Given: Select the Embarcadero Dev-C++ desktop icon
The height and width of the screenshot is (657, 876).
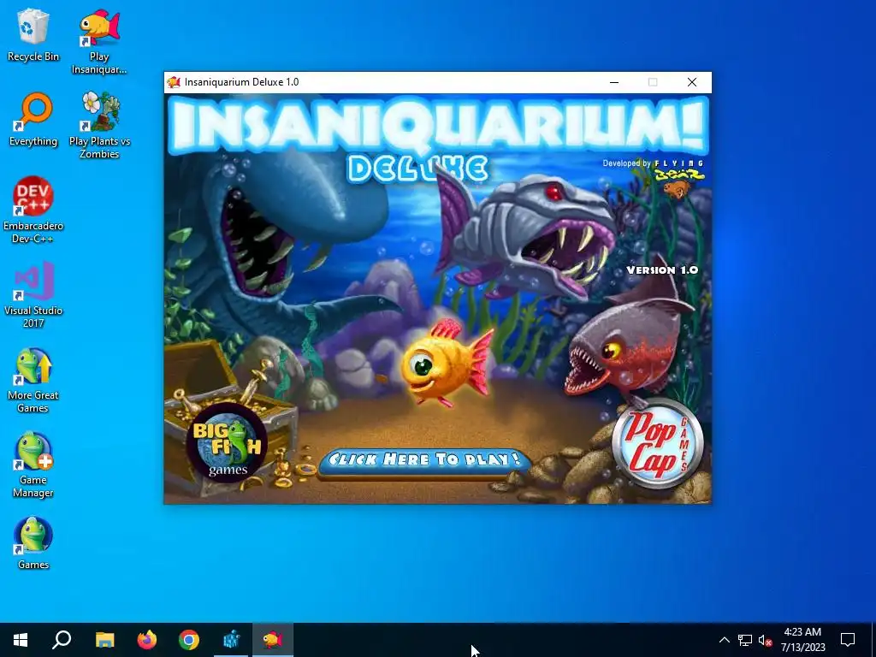Looking at the screenshot, I should pyautogui.click(x=33, y=210).
